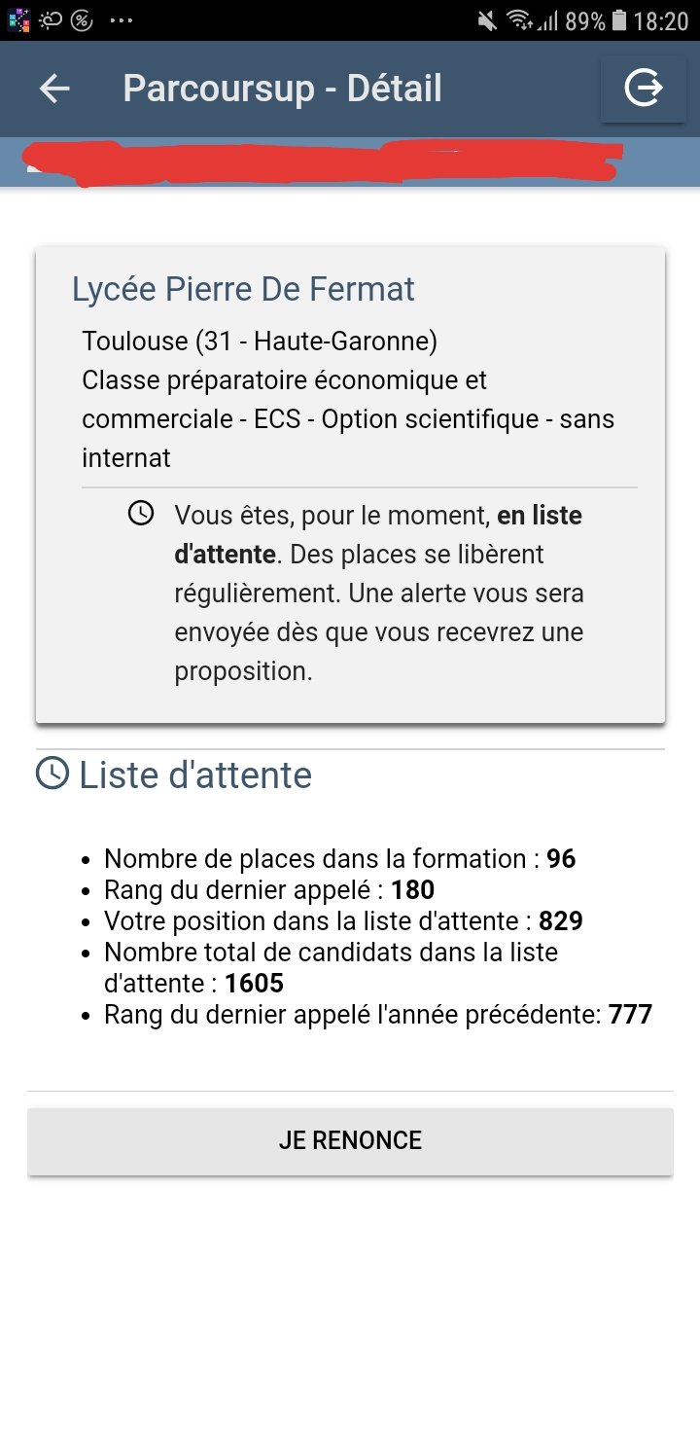Screen dimensions: 700x1440
Task: Tap 'Votre position dans la liste d'attente' entry
Action: [343, 921]
